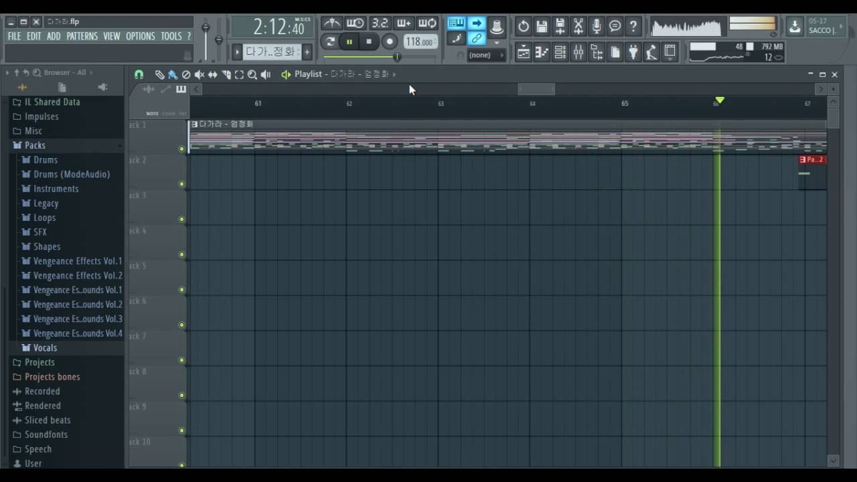Click the Render audio scissors icon
Viewport: 857px width, 482px height.
[578, 27]
